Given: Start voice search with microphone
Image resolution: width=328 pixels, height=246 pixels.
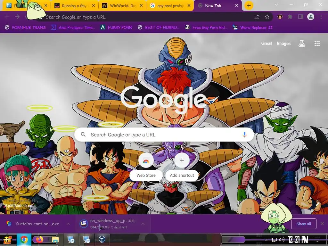Looking at the screenshot, I should 244,135.
